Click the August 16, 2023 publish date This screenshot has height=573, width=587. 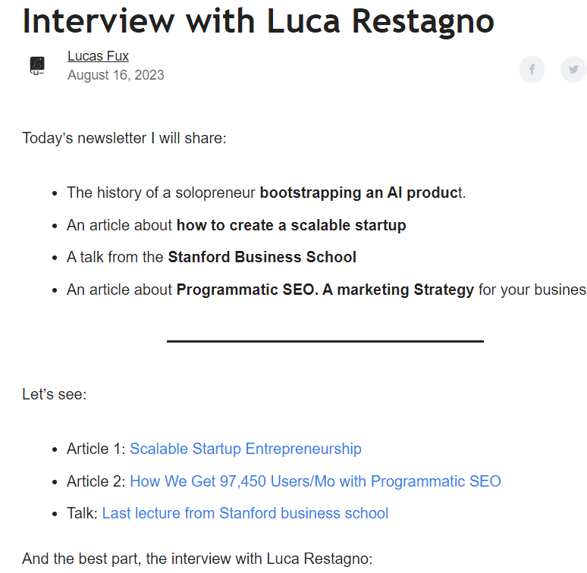click(116, 75)
